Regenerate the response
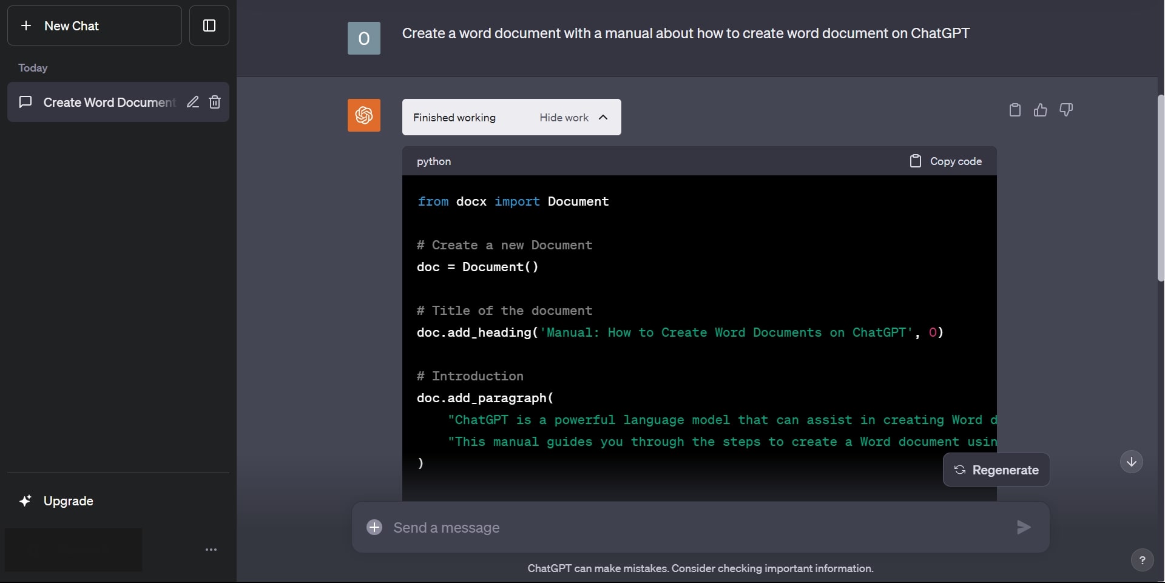This screenshot has height=583, width=1165. point(996,470)
